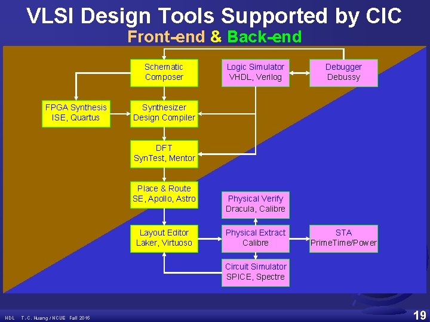Image resolution: width=430 pixels, height=322 pixels.
Task: Select the Layout Editor Laker, Virtuoso box
Action: pos(164,239)
